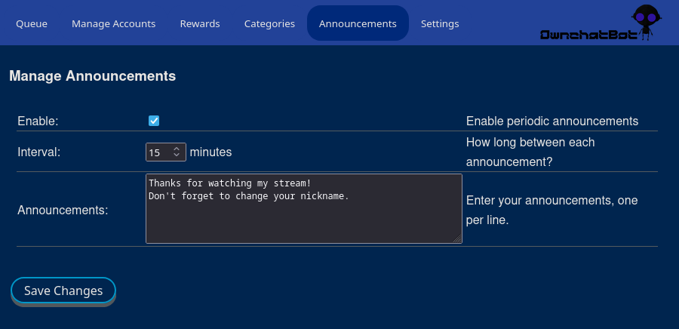The height and width of the screenshot is (329, 679).
Task: Open the Settings tab
Action: [440, 23]
